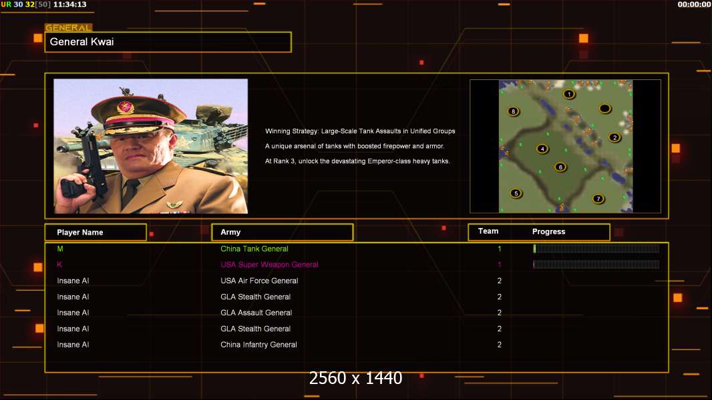This screenshot has height=400, width=712.
Task: Click player M's loading progress bar
Action: [x=596, y=248]
